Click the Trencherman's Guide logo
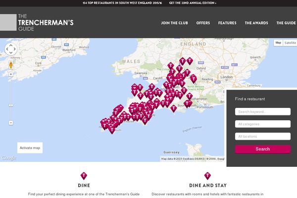This screenshot has width=297, height=198. pyautogui.click(x=37, y=23)
